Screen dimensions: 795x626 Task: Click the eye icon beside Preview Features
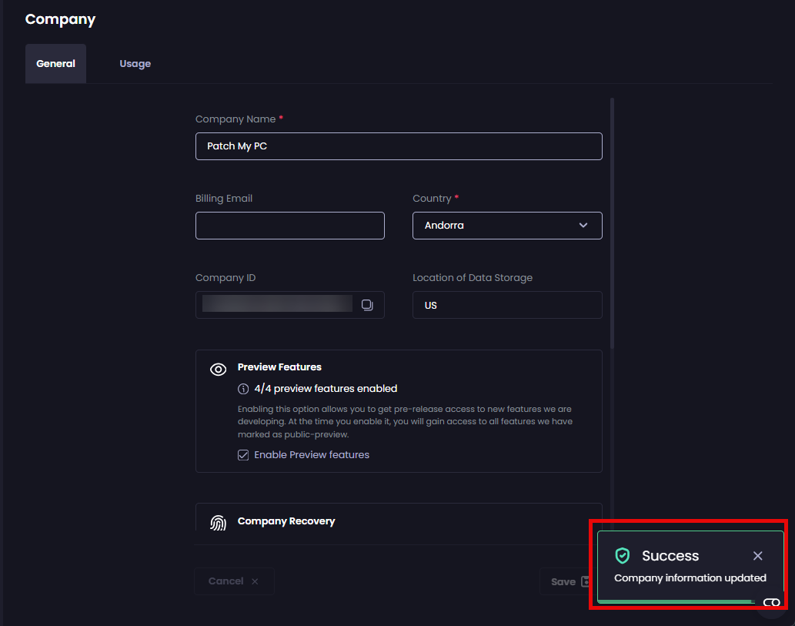pos(218,370)
